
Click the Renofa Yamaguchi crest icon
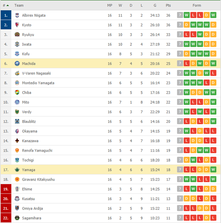coord(17,151)
